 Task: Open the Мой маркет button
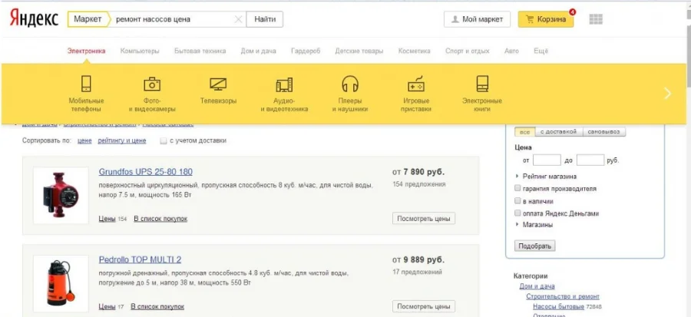coord(477,19)
